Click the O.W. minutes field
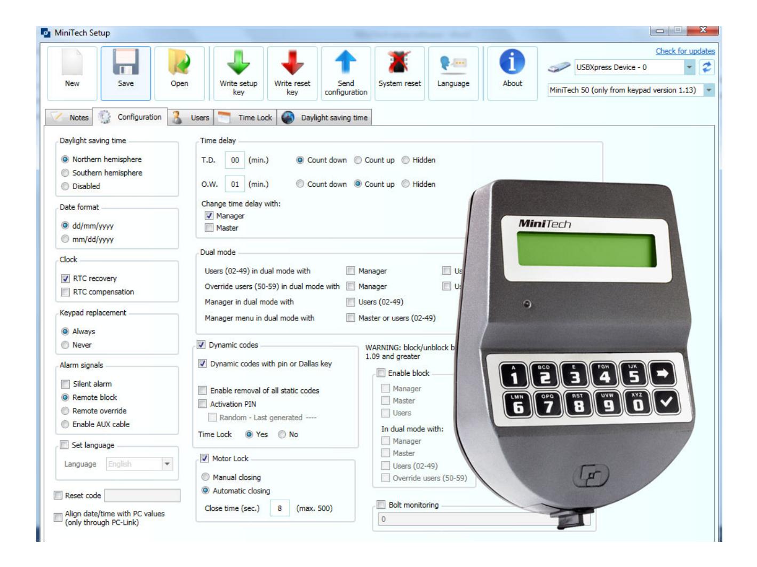The image size is (757, 567). pyautogui.click(x=235, y=184)
